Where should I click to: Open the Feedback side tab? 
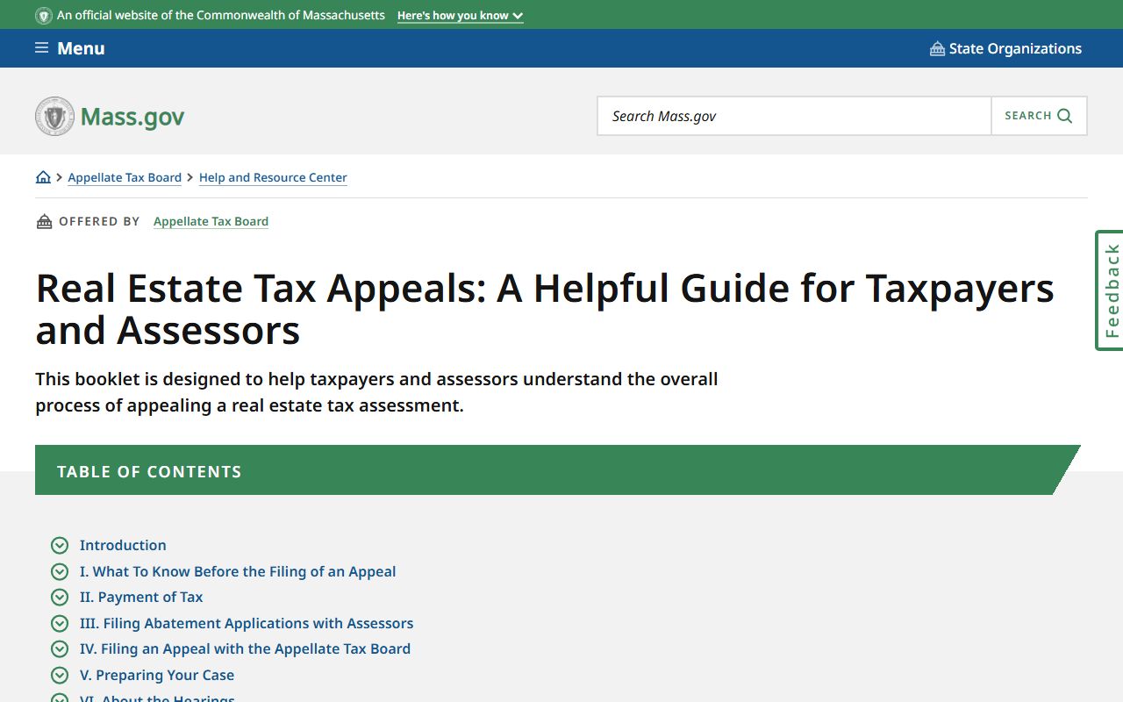1110,290
